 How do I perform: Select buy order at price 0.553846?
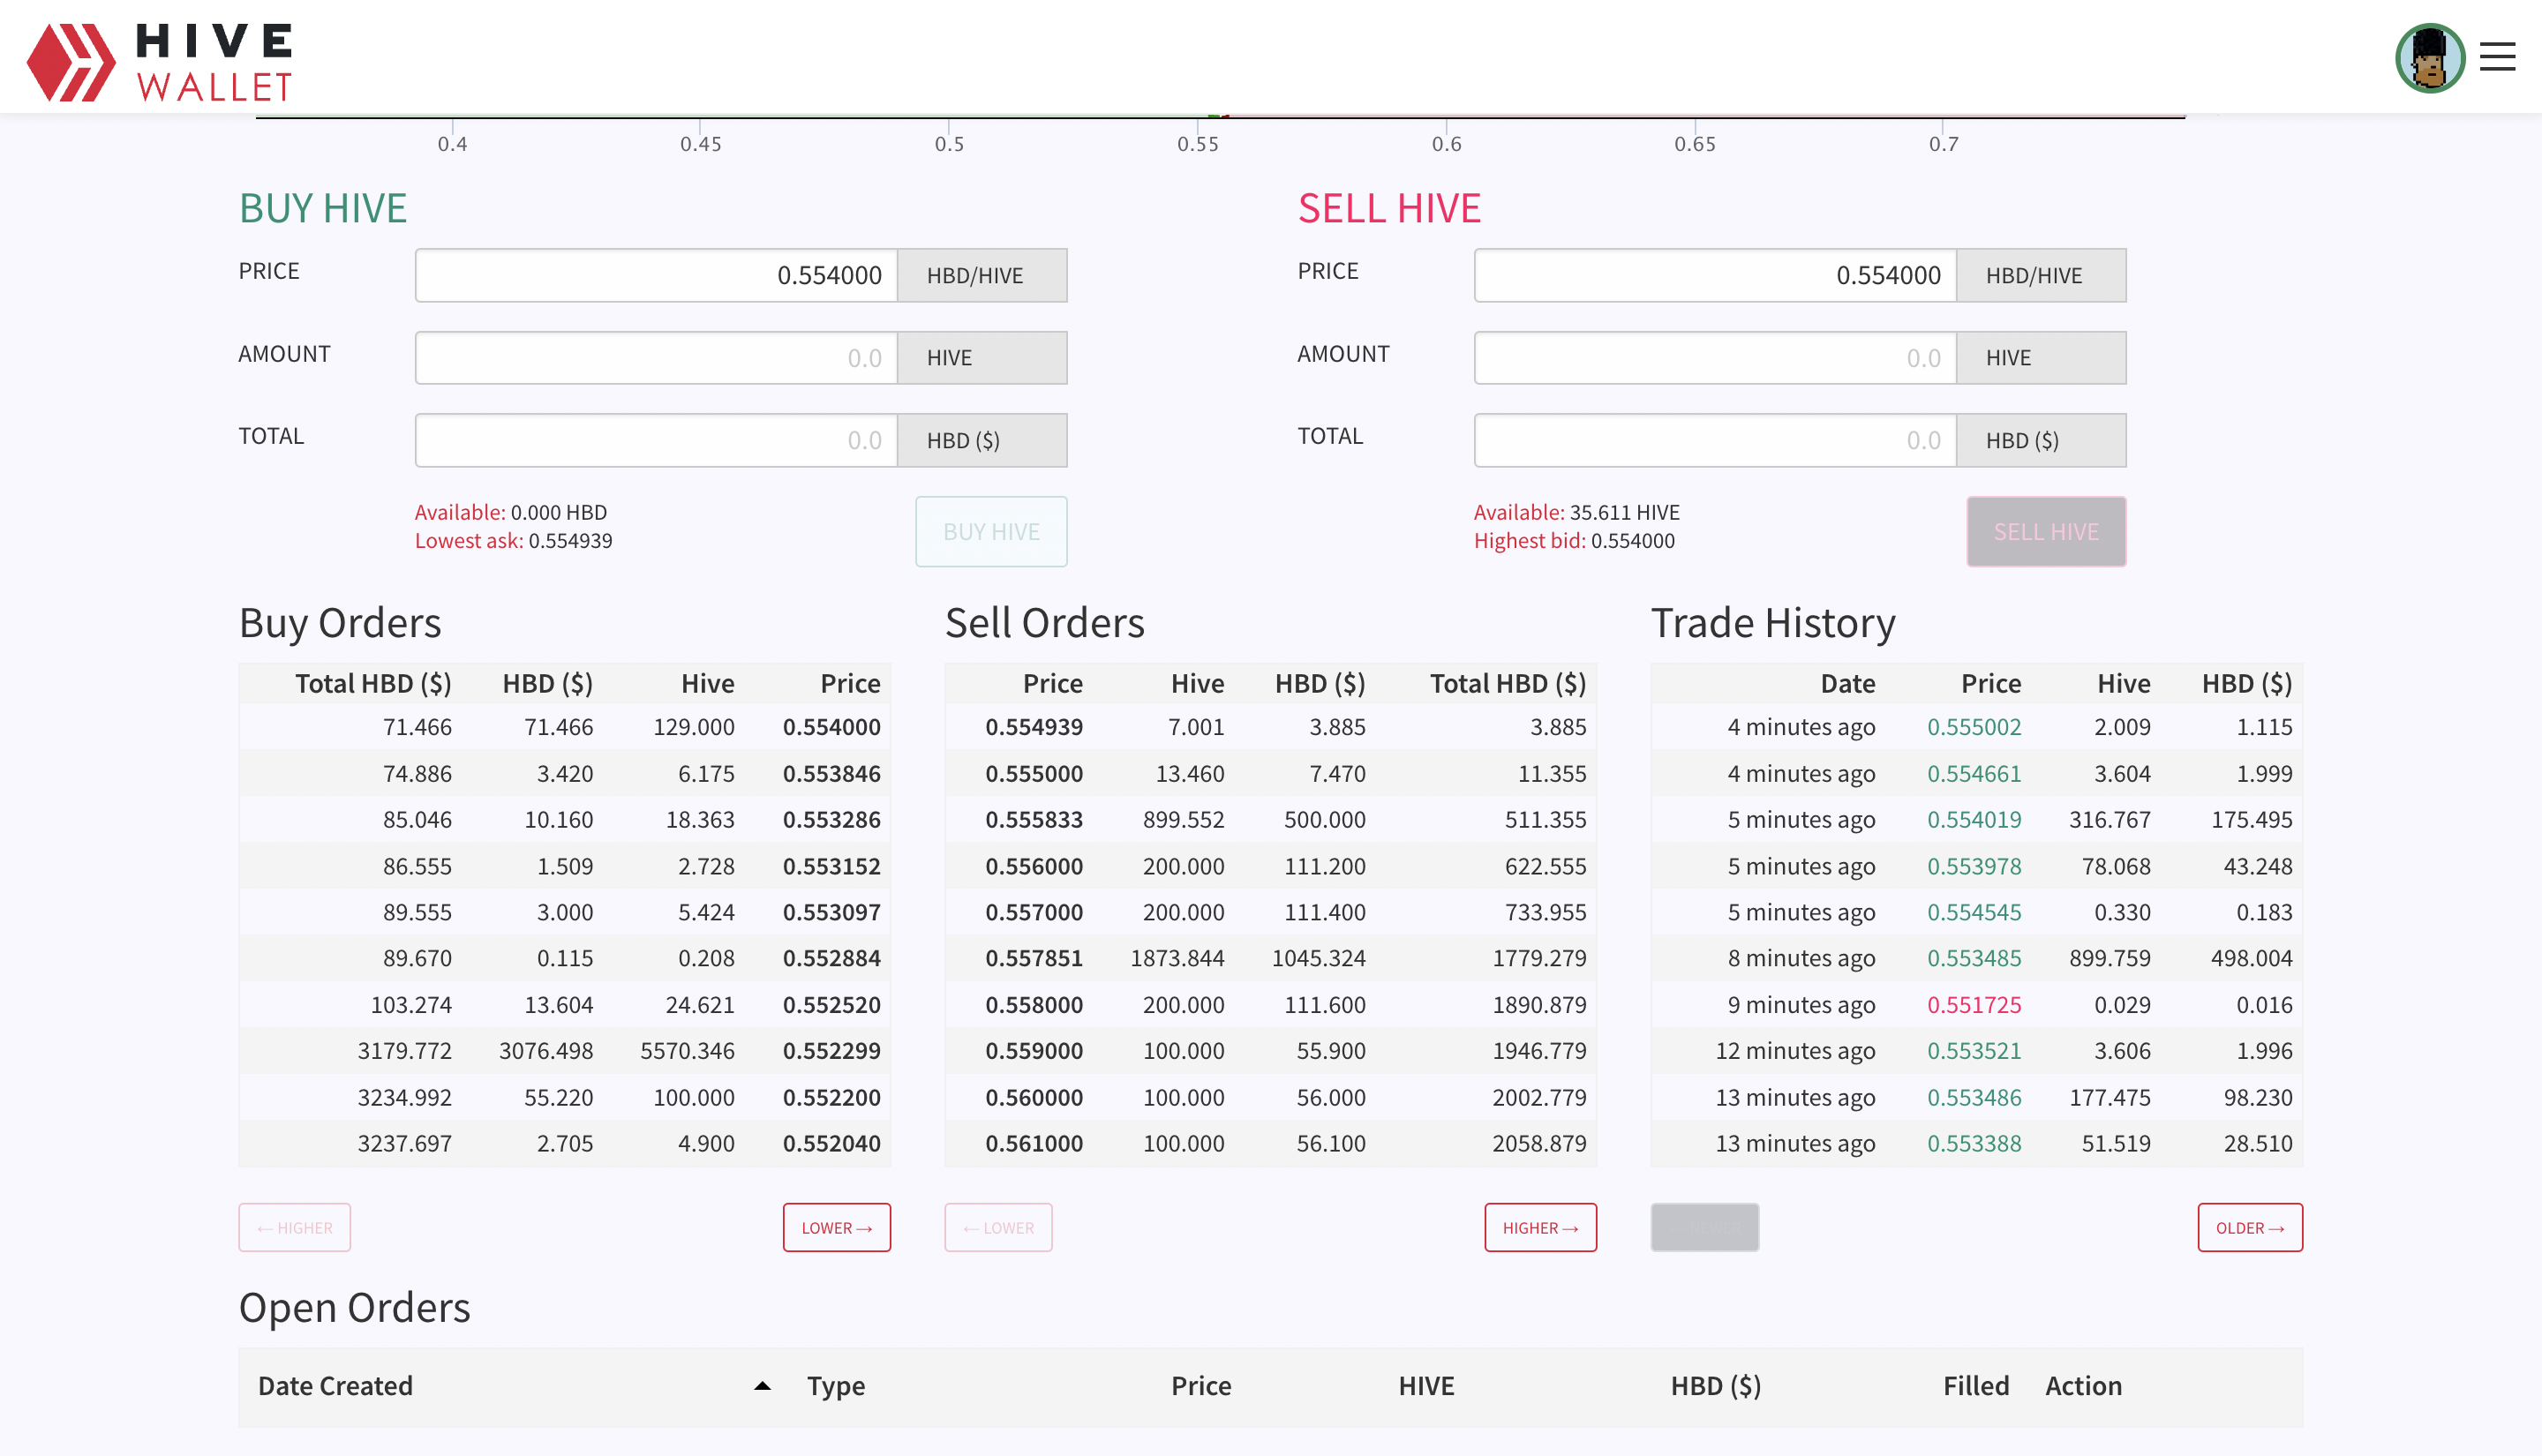(x=564, y=774)
